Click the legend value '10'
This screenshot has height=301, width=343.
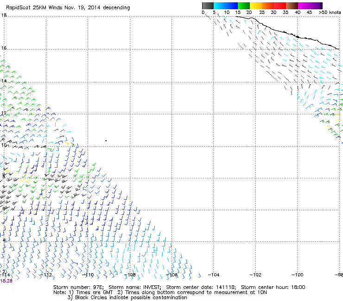tap(227, 13)
